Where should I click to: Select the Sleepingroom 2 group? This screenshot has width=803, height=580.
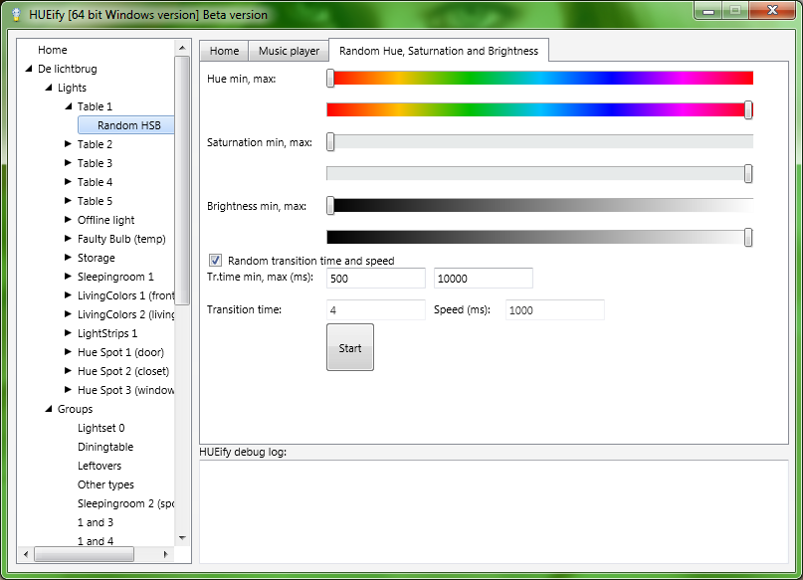click(125, 503)
